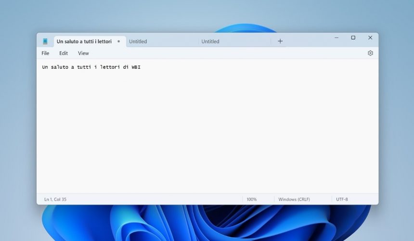This screenshot has width=414, height=241.
Task: Click the Notepad app icon in title bar
Action: coord(45,41)
